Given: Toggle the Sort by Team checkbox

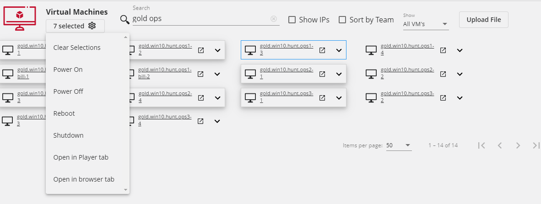Looking at the screenshot, I should [x=342, y=20].
